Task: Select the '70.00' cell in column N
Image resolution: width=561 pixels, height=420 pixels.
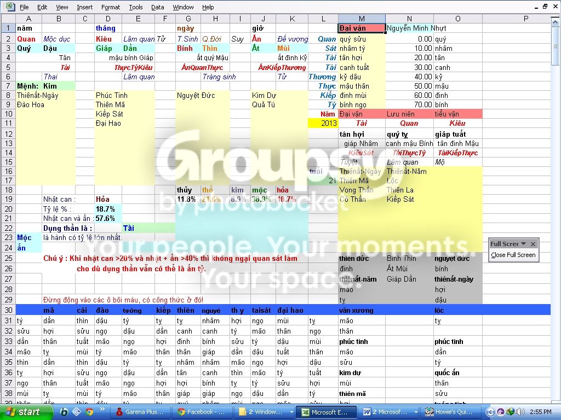Action: pyautogui.click(x=409, y=104)
